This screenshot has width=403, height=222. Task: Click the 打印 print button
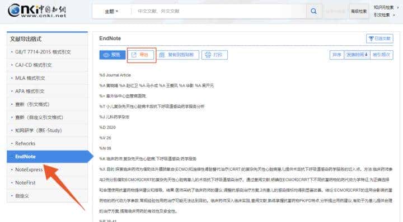(214, 55)
